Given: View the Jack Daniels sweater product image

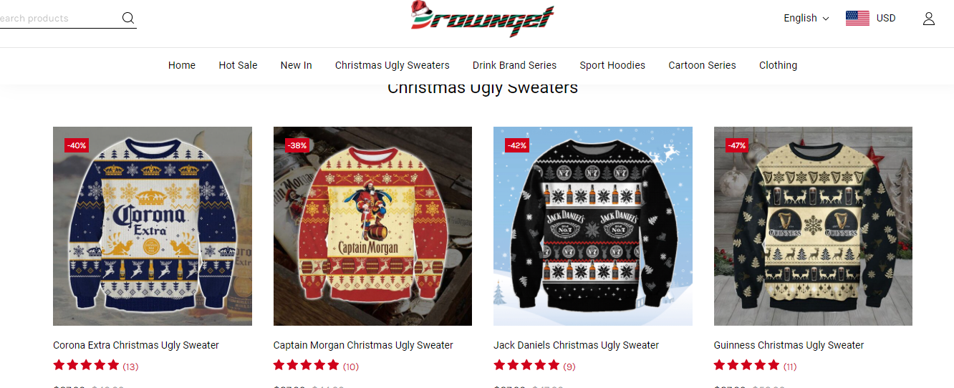Looking at the screenshot, I should tap(593, 226).
